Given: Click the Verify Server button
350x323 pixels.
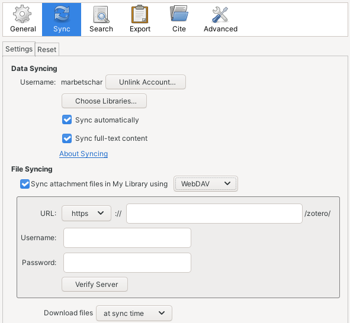Looking at the screenshot, I should pos(95,284).
